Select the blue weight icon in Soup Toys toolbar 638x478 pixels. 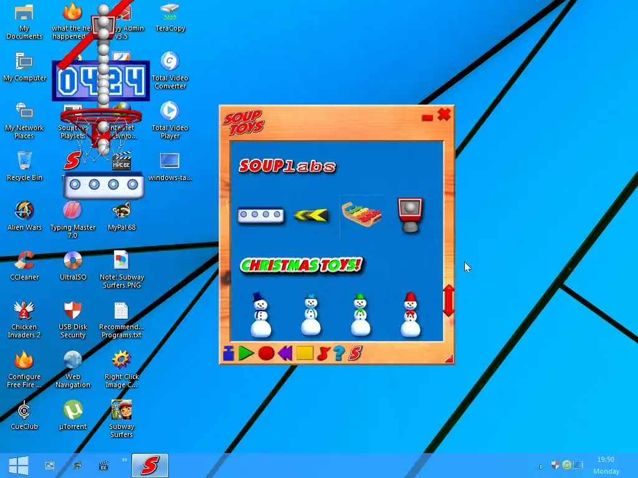click(x=228, y=354)
